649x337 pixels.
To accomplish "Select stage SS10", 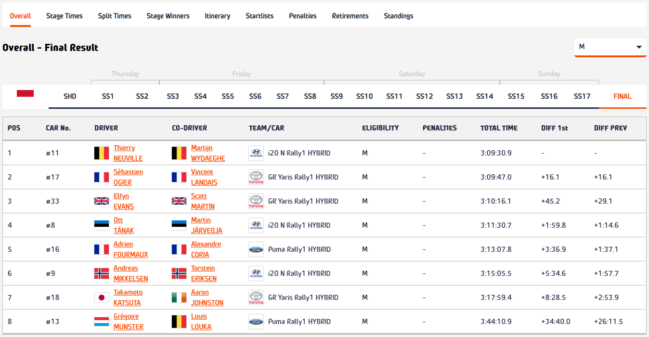I will click(364, 96).
